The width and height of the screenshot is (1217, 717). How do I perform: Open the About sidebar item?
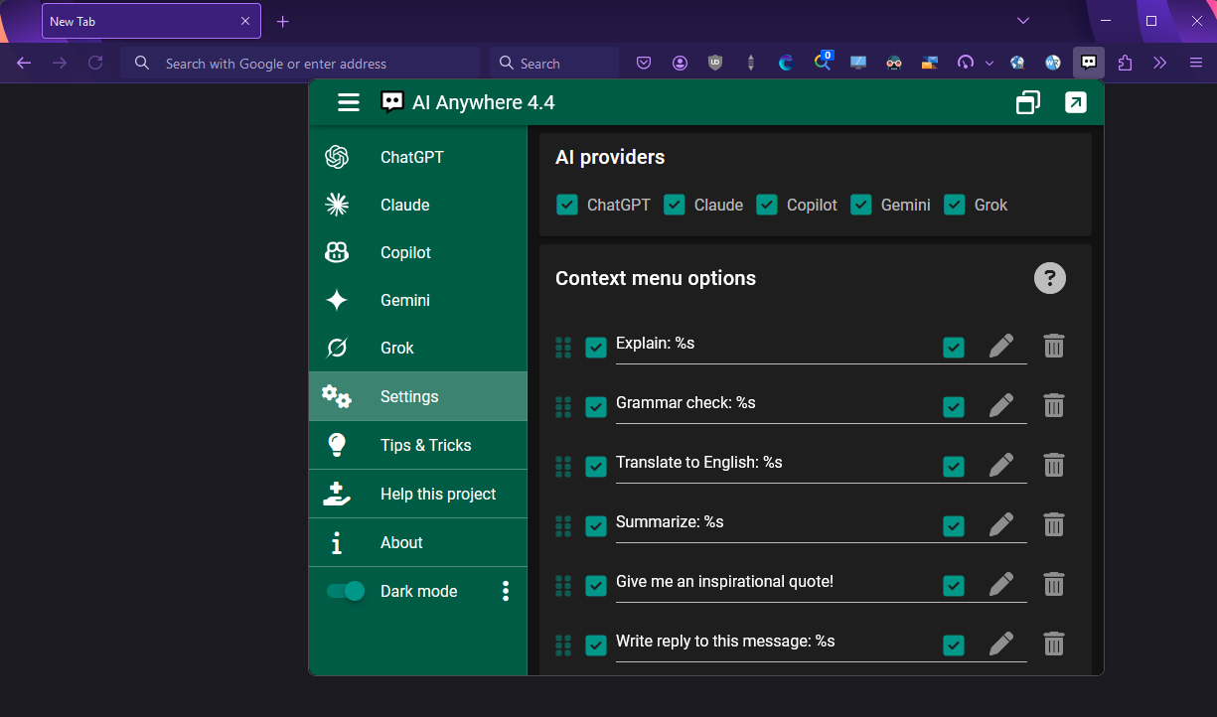click(x=418, y=542)
